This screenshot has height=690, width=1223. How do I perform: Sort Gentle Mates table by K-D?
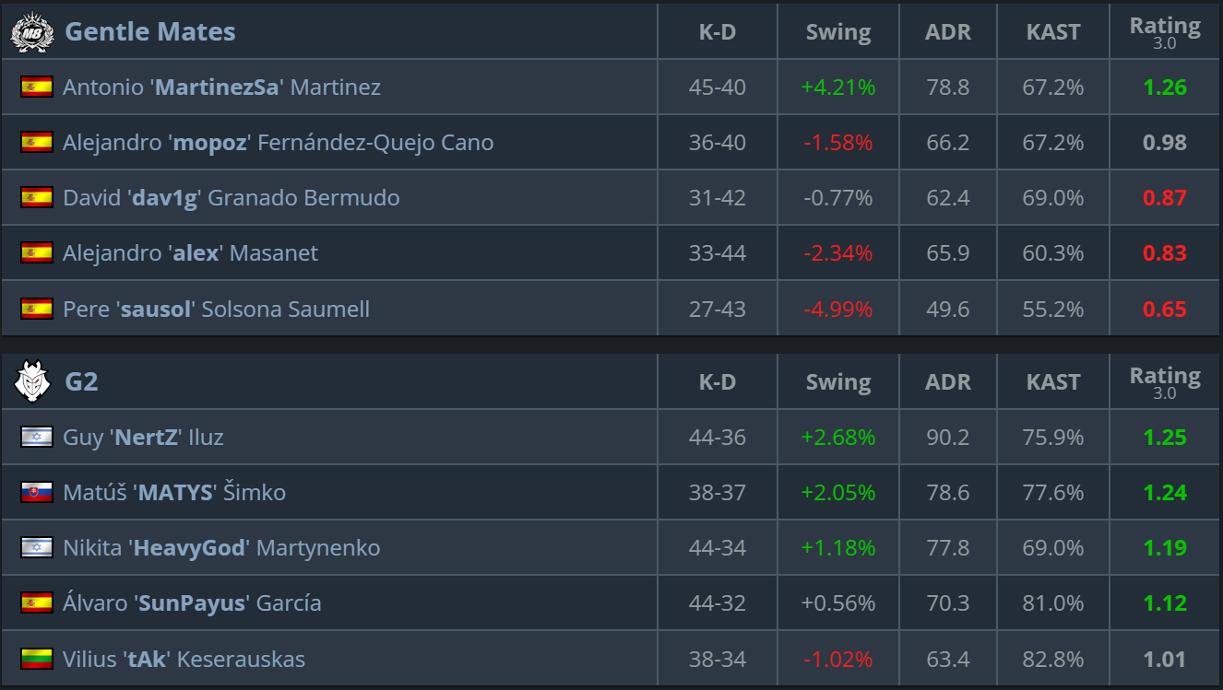(x=717, y=32)
